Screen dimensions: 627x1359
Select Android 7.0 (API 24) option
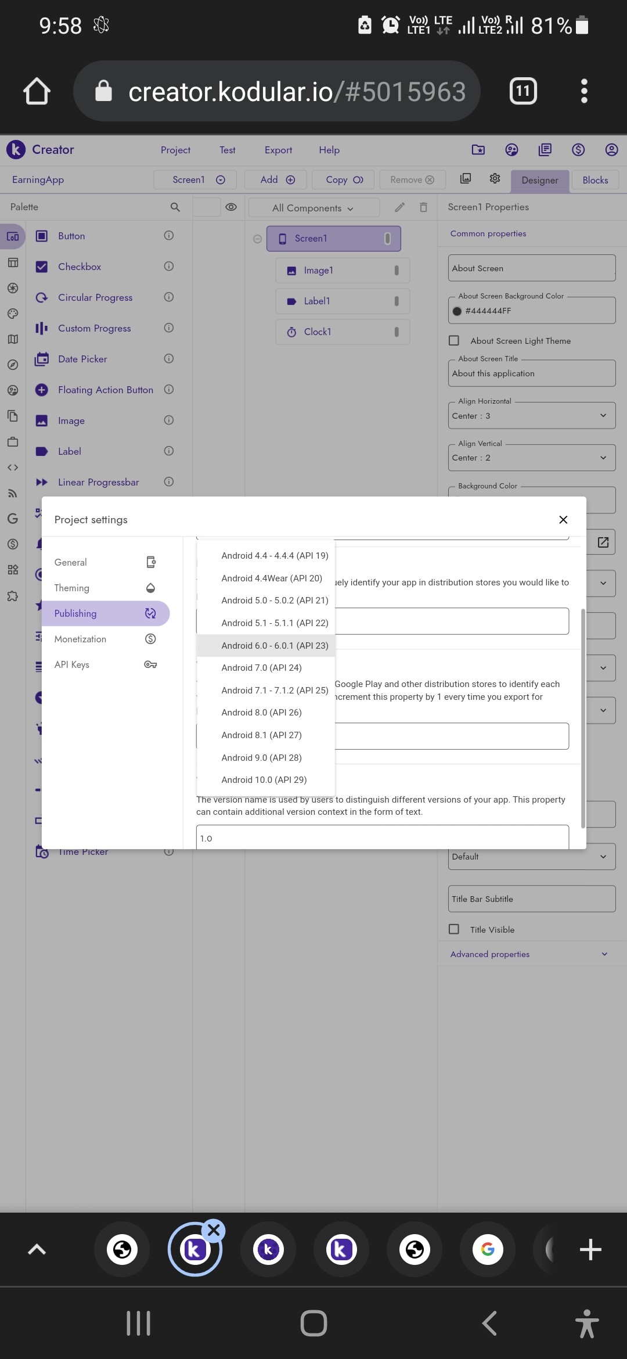tap(262, 668)
